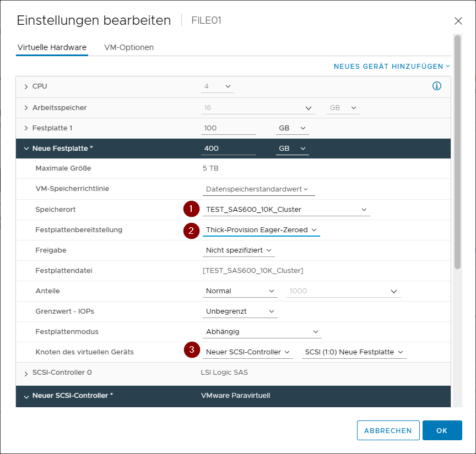The height and width of the screenshot is (454, 476).
Task: Expand the CPU settings row
Action: 26,86
